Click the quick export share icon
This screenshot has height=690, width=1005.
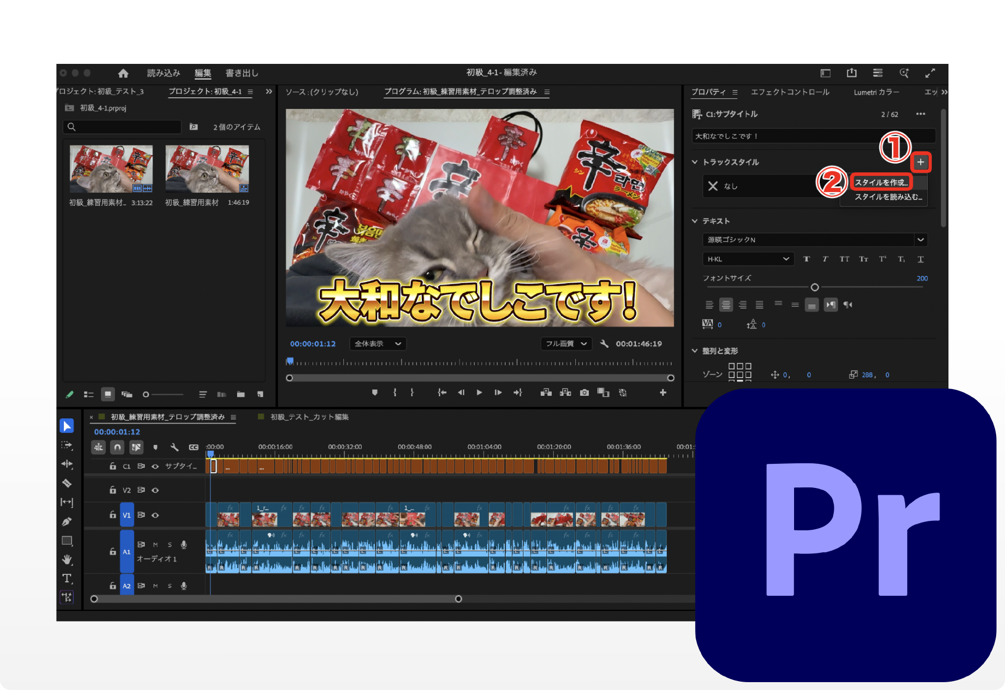click(x=852, y=73)
